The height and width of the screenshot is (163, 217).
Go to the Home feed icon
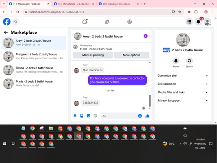[x=85, y=22]
